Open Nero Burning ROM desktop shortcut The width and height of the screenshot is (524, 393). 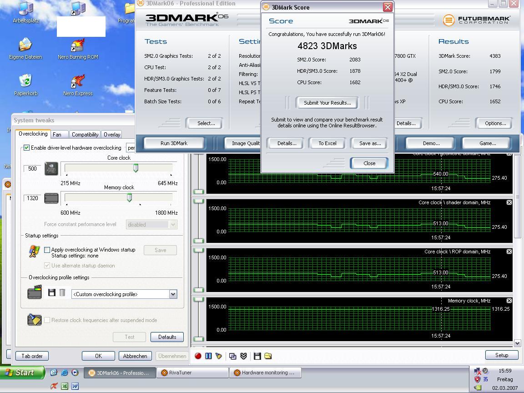(x=78, y=49)
